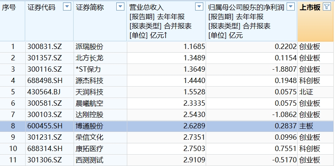Click the 北证 board cell
335x166 pixels.
pos(307,92)
